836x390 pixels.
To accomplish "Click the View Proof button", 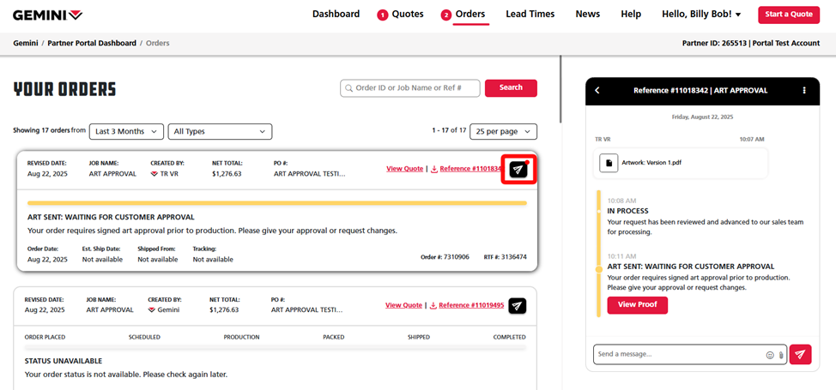I will click(x=637, y=305).
